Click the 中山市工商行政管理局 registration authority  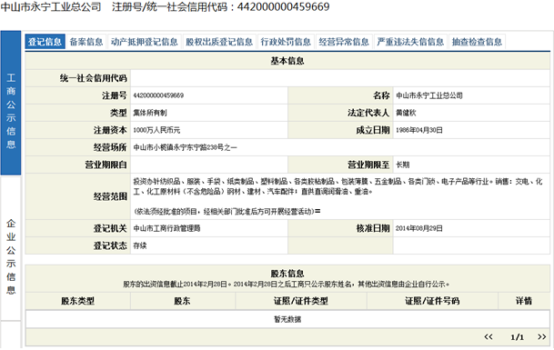point(166,228)
